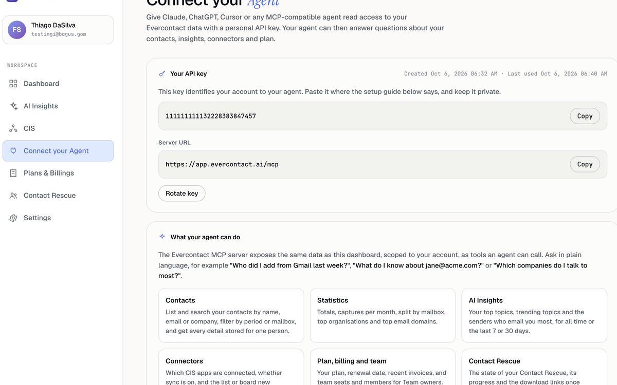This screenshot has height=385, width=617.
Task: Open the Dashboard page
Action: tap(58, 84)
